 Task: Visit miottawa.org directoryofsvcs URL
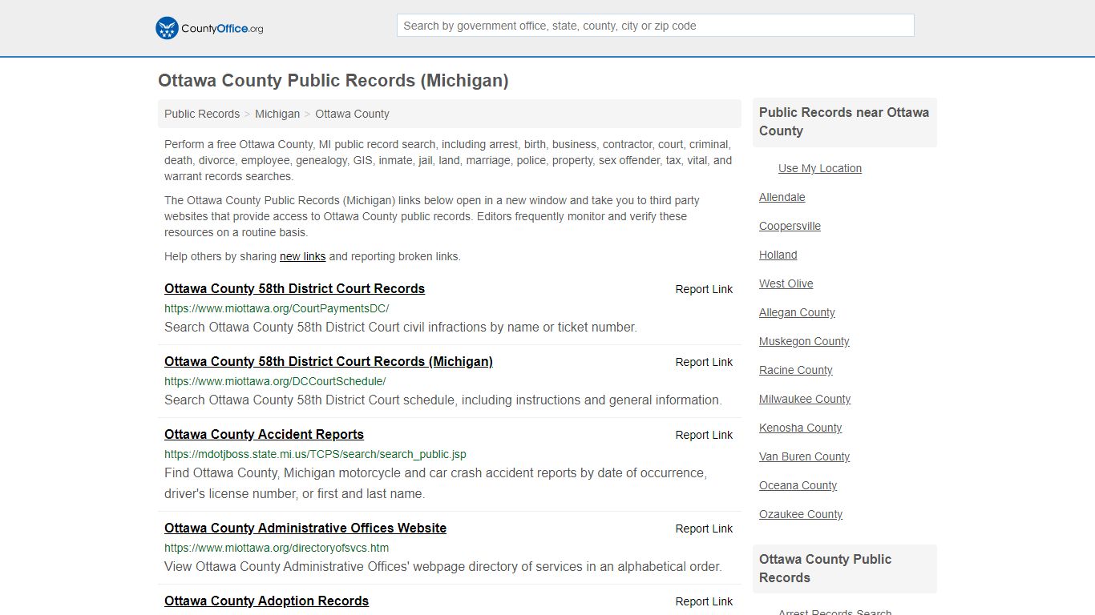(x=277, y=548)
